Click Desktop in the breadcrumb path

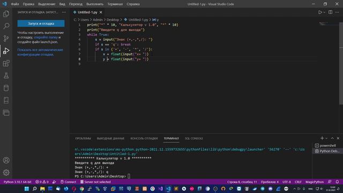click(x=113, y=20)
